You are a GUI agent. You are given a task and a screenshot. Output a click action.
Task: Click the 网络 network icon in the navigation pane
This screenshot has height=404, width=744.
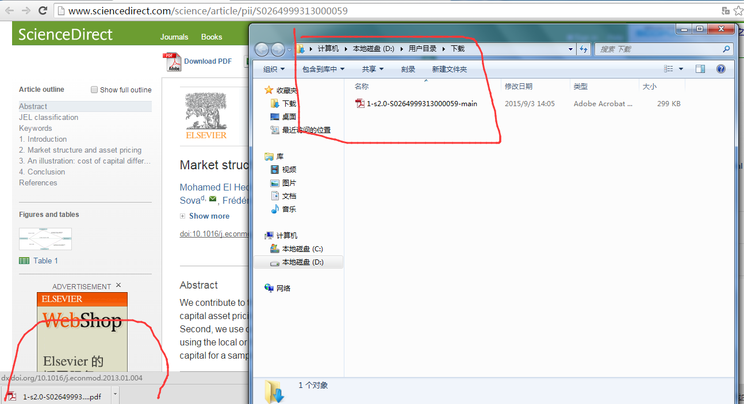(269, 288)
